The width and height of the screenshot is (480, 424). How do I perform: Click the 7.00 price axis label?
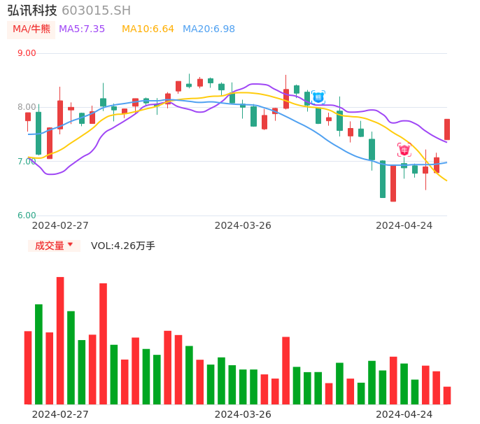point(27,162)
